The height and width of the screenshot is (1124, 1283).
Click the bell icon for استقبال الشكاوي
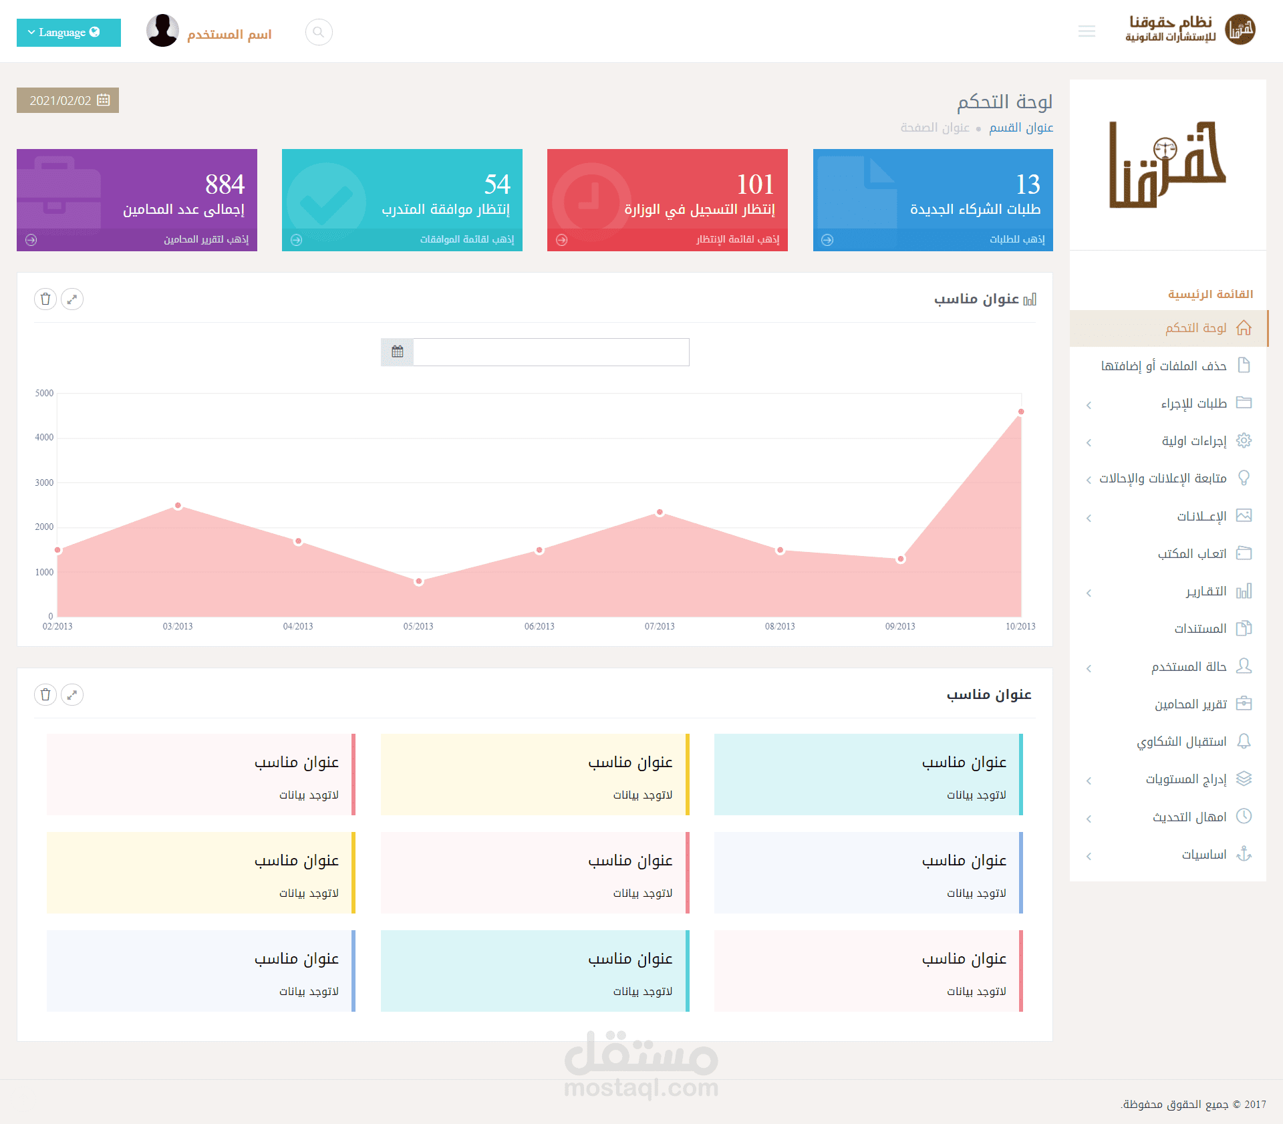pyautogui.click(x=1244, y=741)
